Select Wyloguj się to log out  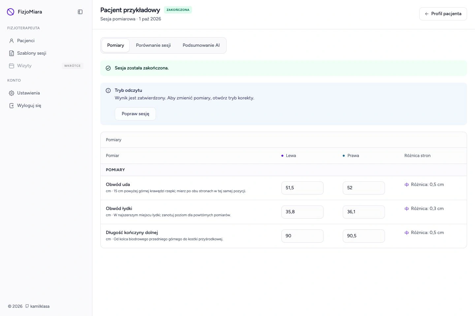click(x=46, y=106)
